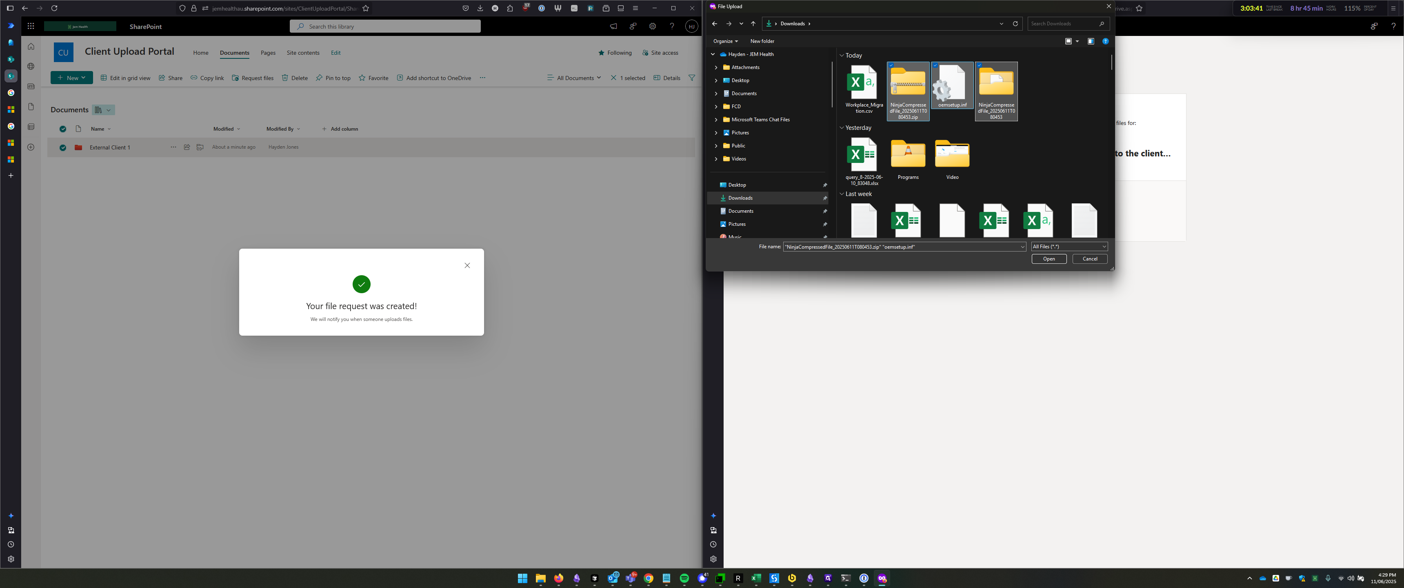Image resolution: width=1404 pixels, height=588 pixels.
Task: Open the Modified By column dropdown
Action: pyautogui.click(x=283, y=129)
